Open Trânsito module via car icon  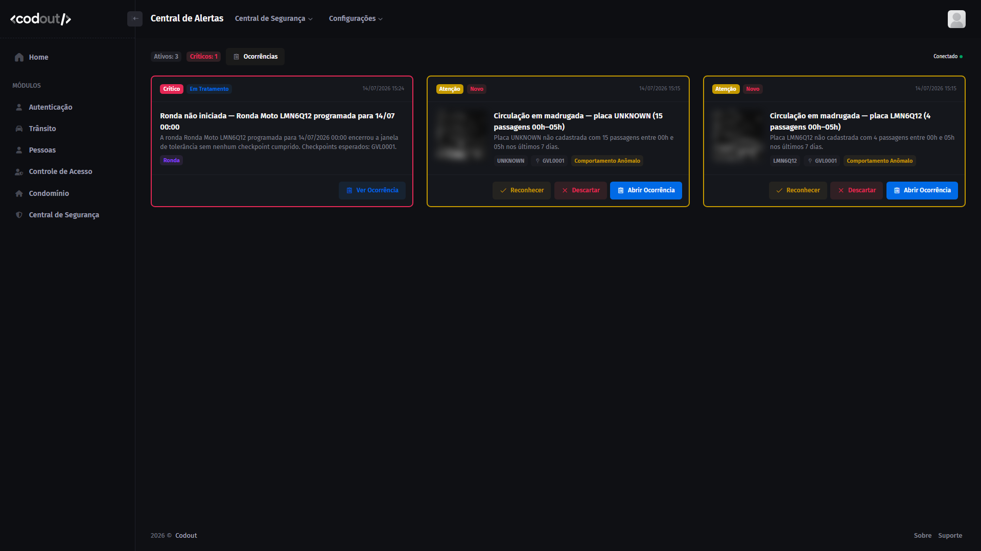(19, 129)
